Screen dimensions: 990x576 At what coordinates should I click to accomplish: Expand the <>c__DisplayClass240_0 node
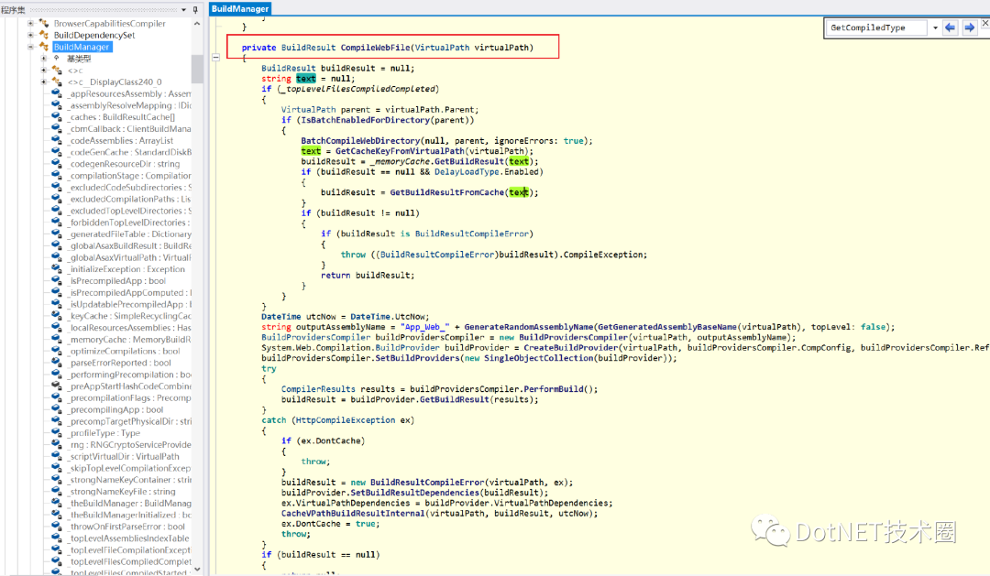click(x=44, y=82)
